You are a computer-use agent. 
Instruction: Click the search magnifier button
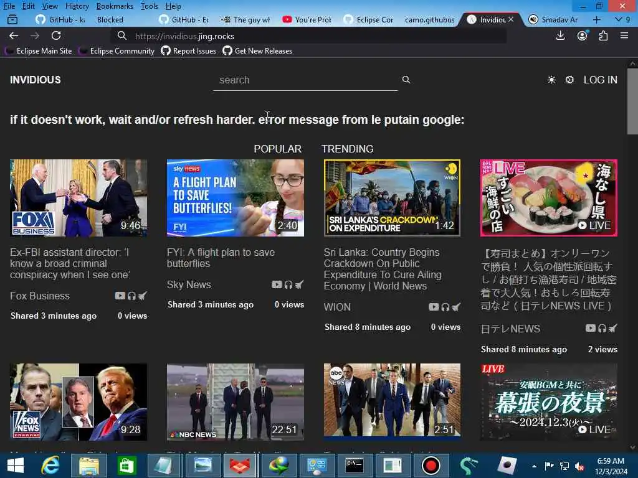point(406,80)
